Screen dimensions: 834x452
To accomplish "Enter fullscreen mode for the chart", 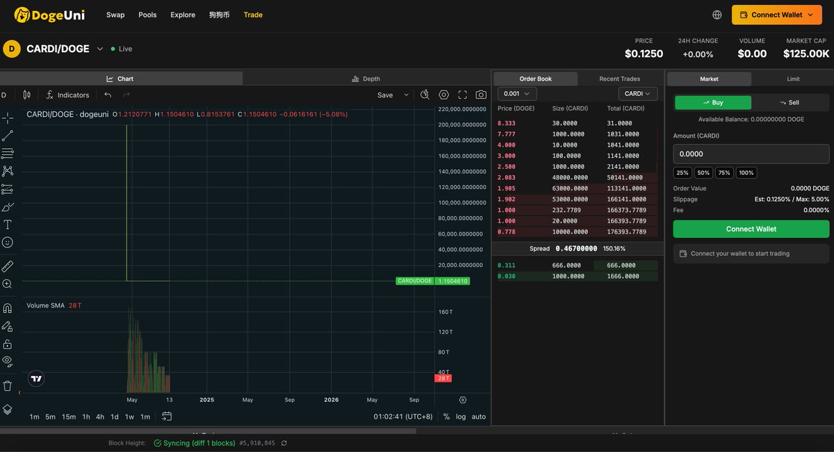I will 463,95.
